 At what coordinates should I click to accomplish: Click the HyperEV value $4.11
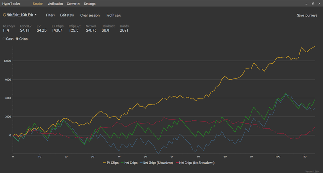[25, 30]
